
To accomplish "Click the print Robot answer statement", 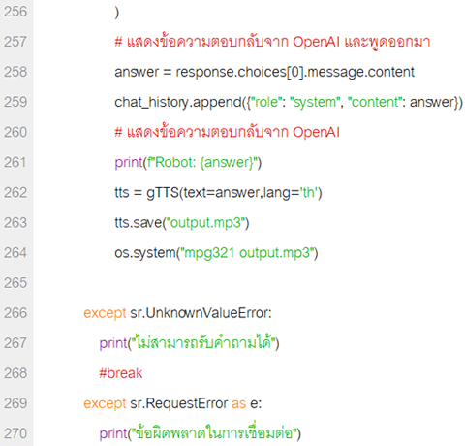I will click(x=188, y=163).
